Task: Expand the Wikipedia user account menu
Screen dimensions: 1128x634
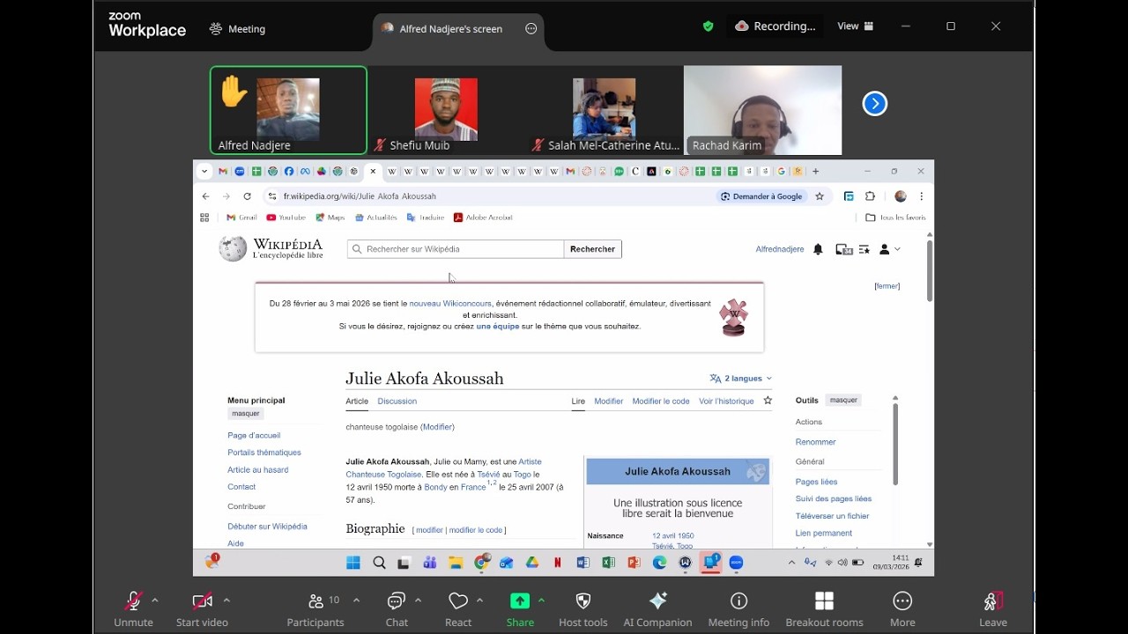Action: coord(890,249)
